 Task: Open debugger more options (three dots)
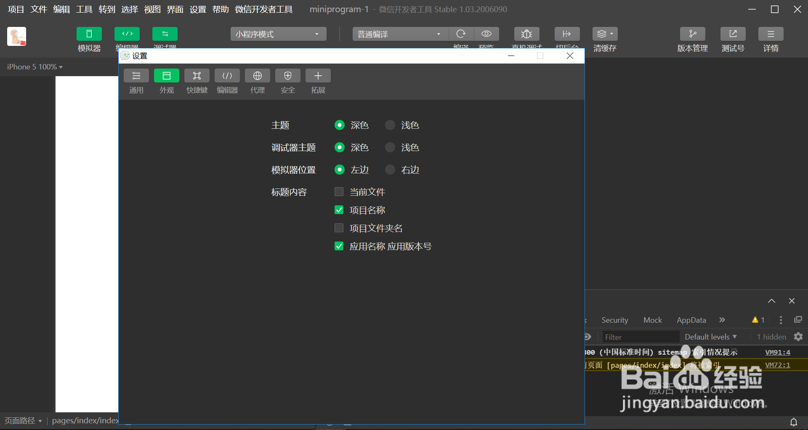click(x=781, y=320)
